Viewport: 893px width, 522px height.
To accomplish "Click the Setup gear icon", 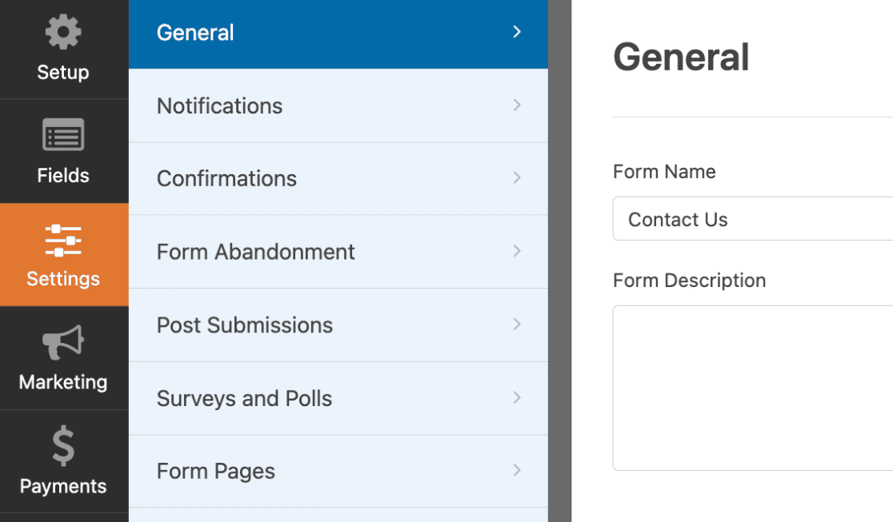I will pyautogui.click(x=63, y=32).
